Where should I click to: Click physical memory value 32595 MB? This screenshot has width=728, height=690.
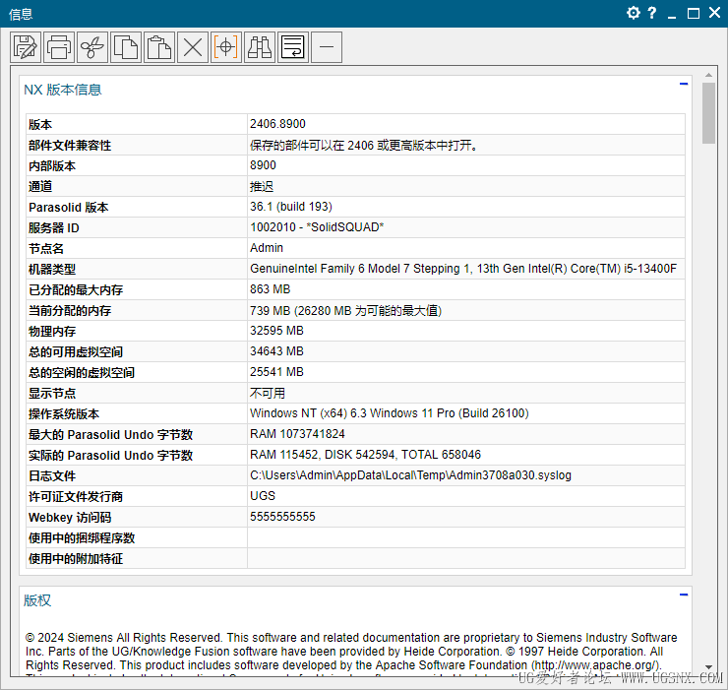[x=276, y=331]
